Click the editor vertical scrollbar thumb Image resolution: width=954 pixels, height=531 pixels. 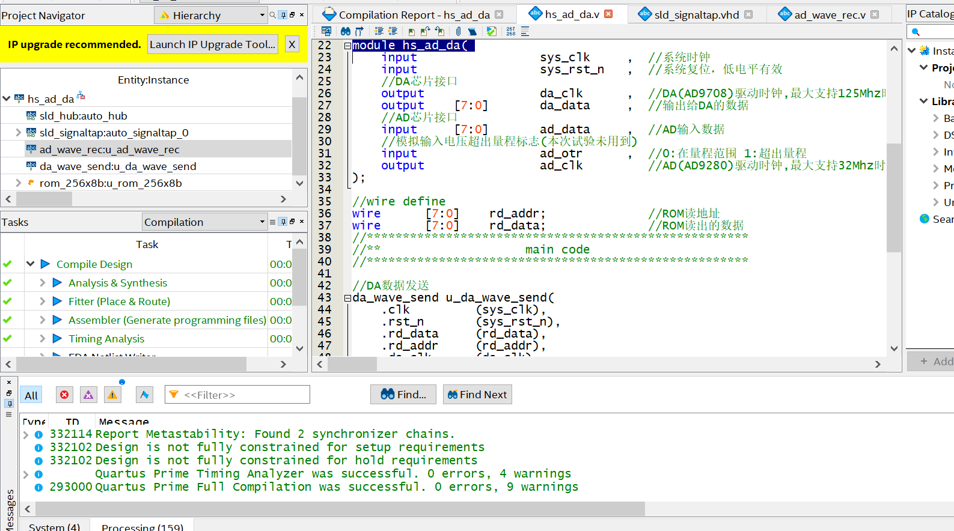pos(894,197)
